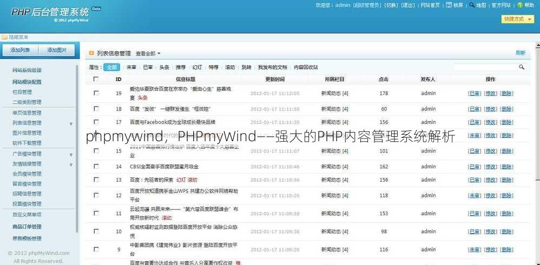540x265 pixels.
Task: Click the title 百度与Facebook成为全球成长最快品牌
Action: pos(173,122)
